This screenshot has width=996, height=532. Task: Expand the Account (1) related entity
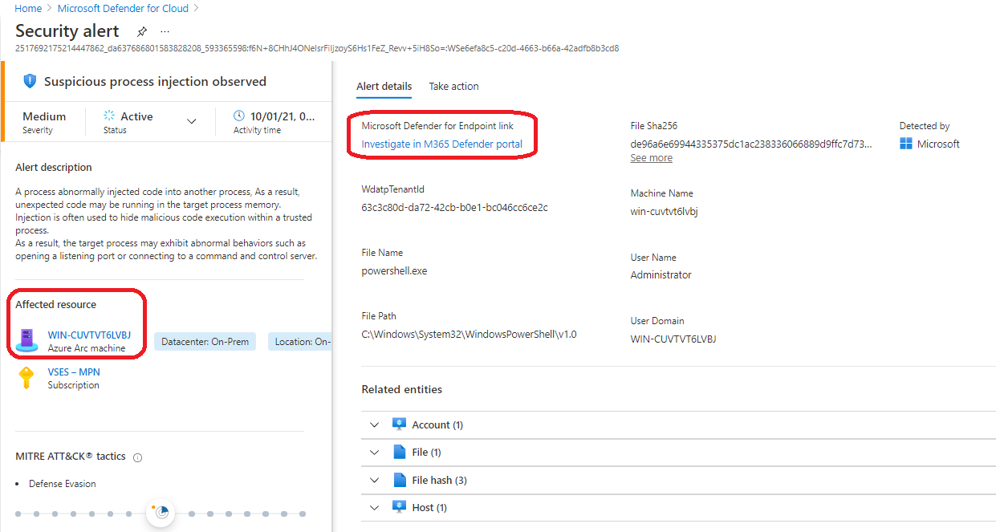click(x=374, y=424)
